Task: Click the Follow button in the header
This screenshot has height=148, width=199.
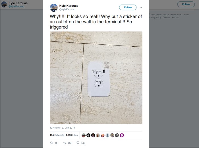Action: tap(186, 4)
